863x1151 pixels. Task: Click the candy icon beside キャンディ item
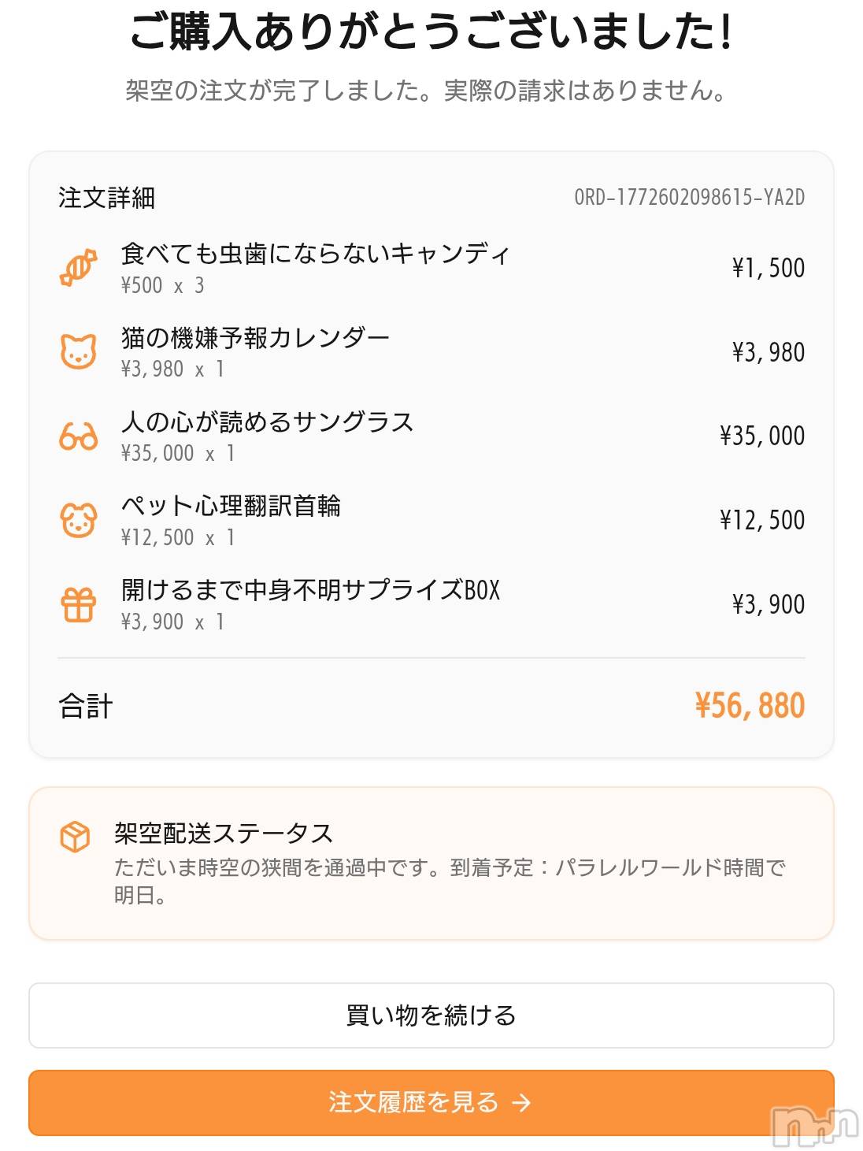[x=78, y=268]
